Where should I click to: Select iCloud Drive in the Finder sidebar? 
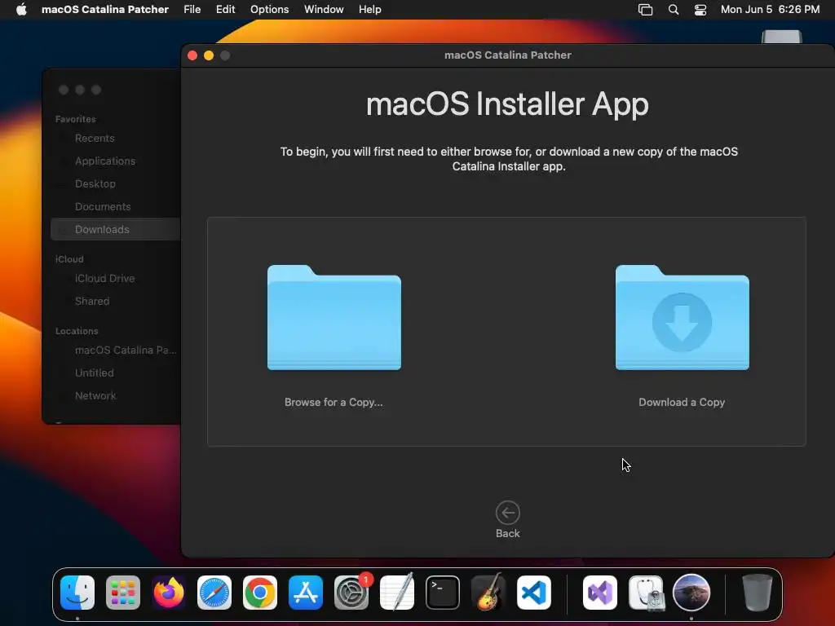[104, 279]
